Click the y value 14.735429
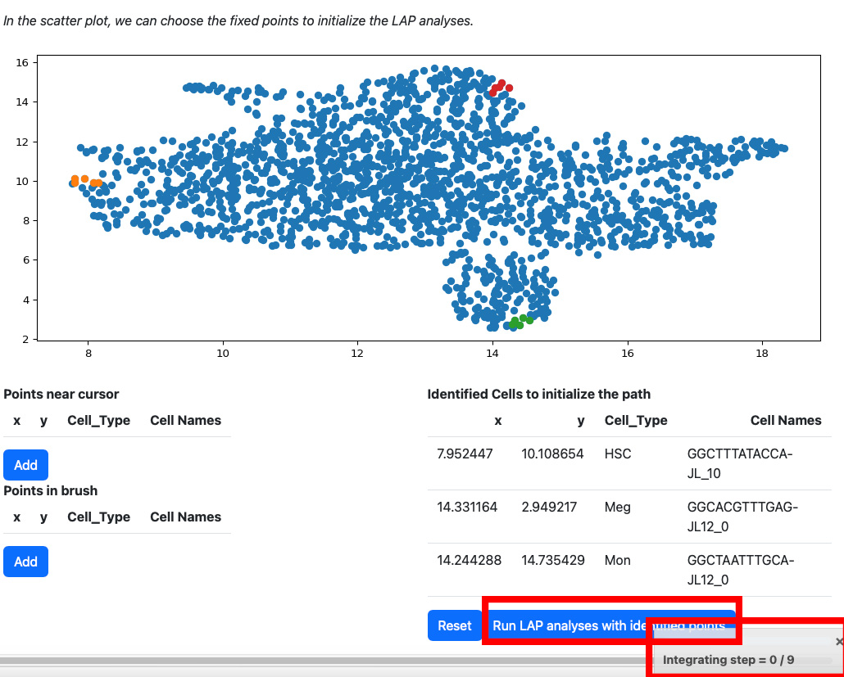The width and height of the screenshot is (844, 677). 553,560
